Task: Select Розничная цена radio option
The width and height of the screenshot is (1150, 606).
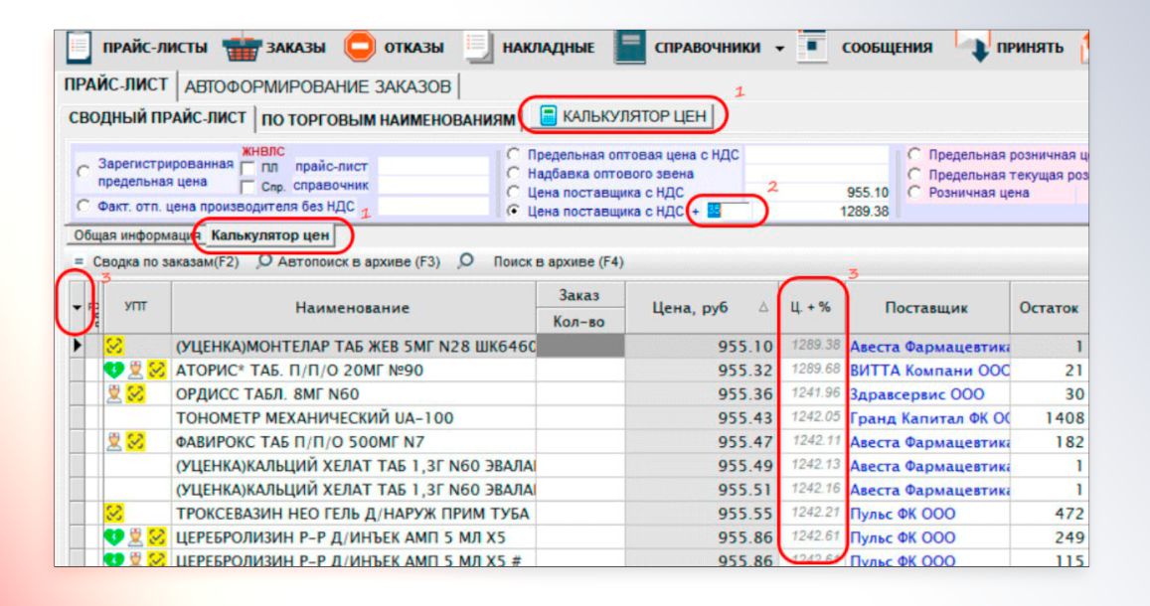Action: pos(914,193)
